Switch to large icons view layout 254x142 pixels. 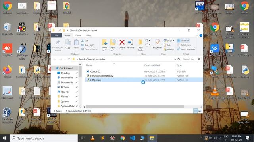(200, 111)
